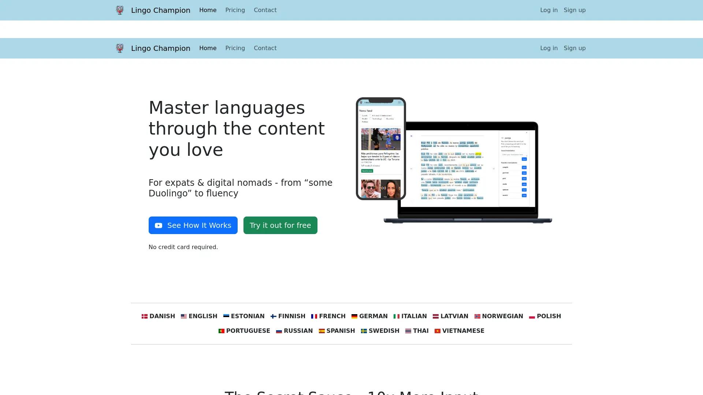Select the French flag icon
The image size is (703, 395).
314,316
